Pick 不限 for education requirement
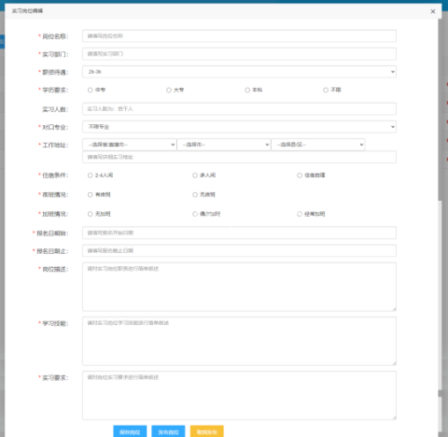The width and height of the screenshot is (448, 437). coord(326,90)
